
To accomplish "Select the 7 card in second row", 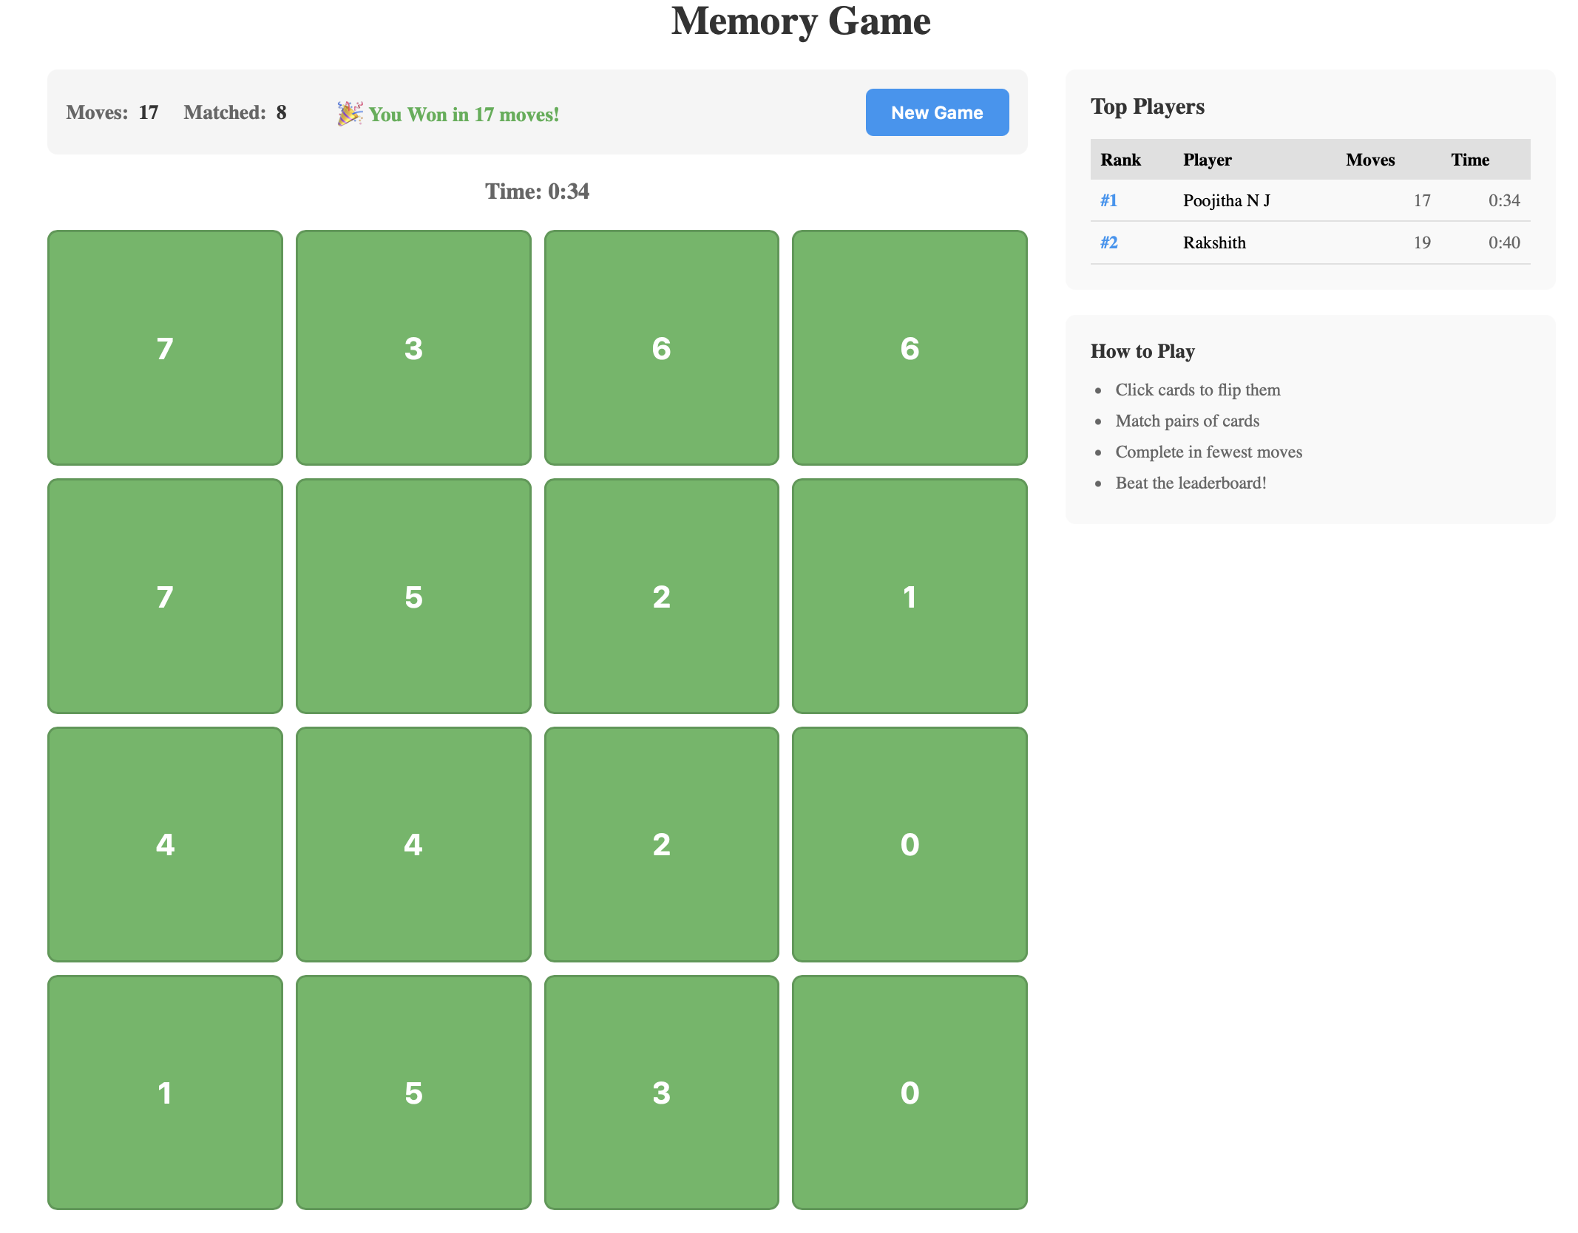I will click(165, 596).
